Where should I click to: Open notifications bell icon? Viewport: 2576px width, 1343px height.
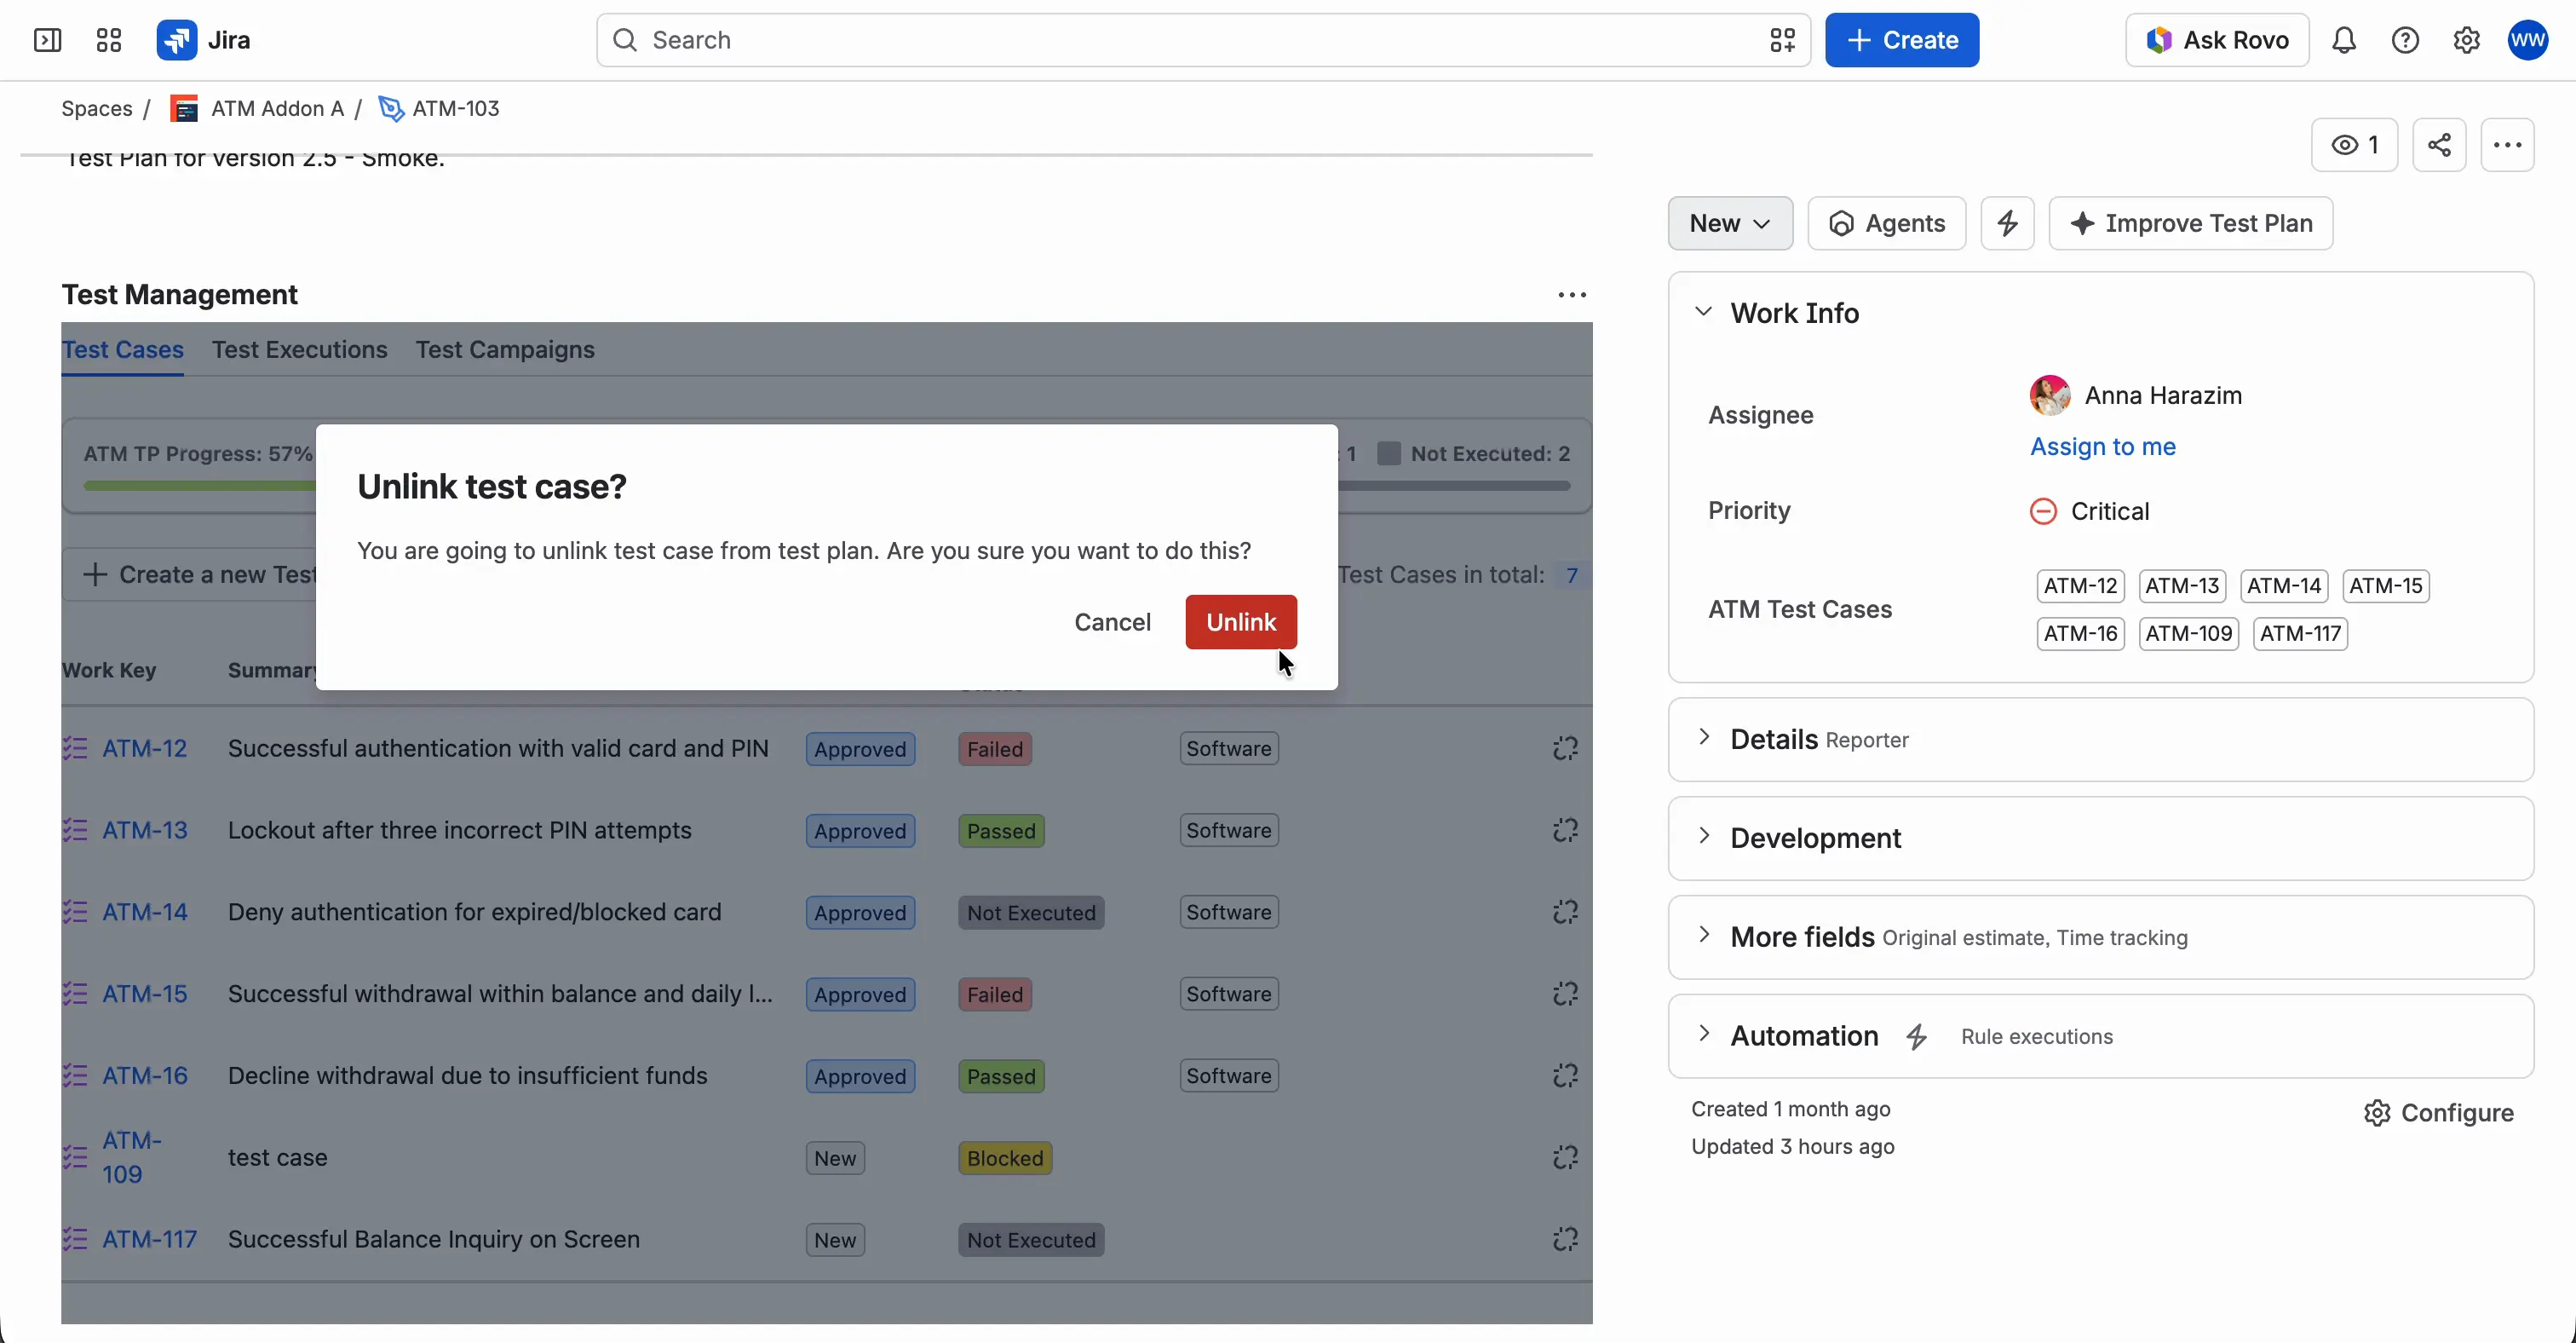[x=2344, y=40]
